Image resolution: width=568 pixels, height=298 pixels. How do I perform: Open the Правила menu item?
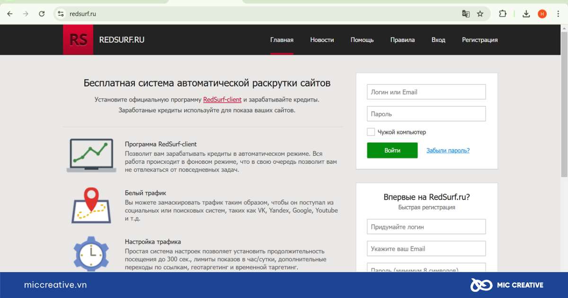(402, 40)
